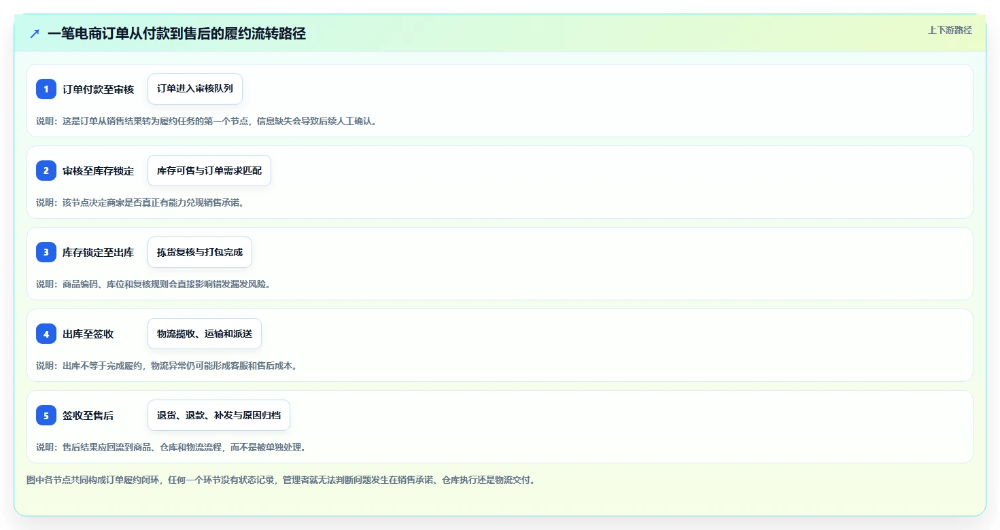
Task: Click the 退货、退款、补发与原因归档 chip
Action: point(219,415)
